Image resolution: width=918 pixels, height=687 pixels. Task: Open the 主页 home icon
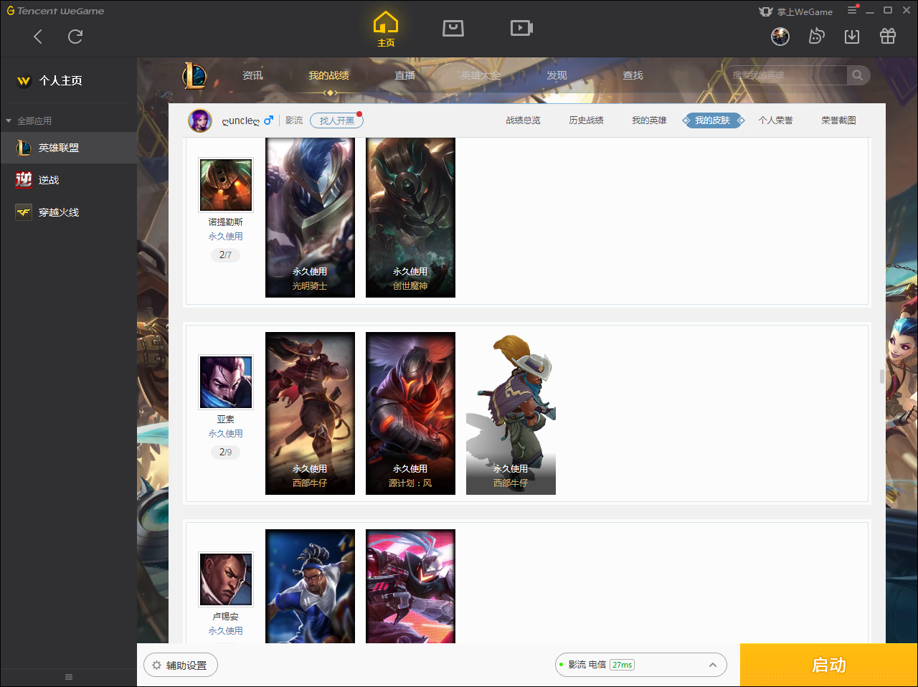(386, 29)
